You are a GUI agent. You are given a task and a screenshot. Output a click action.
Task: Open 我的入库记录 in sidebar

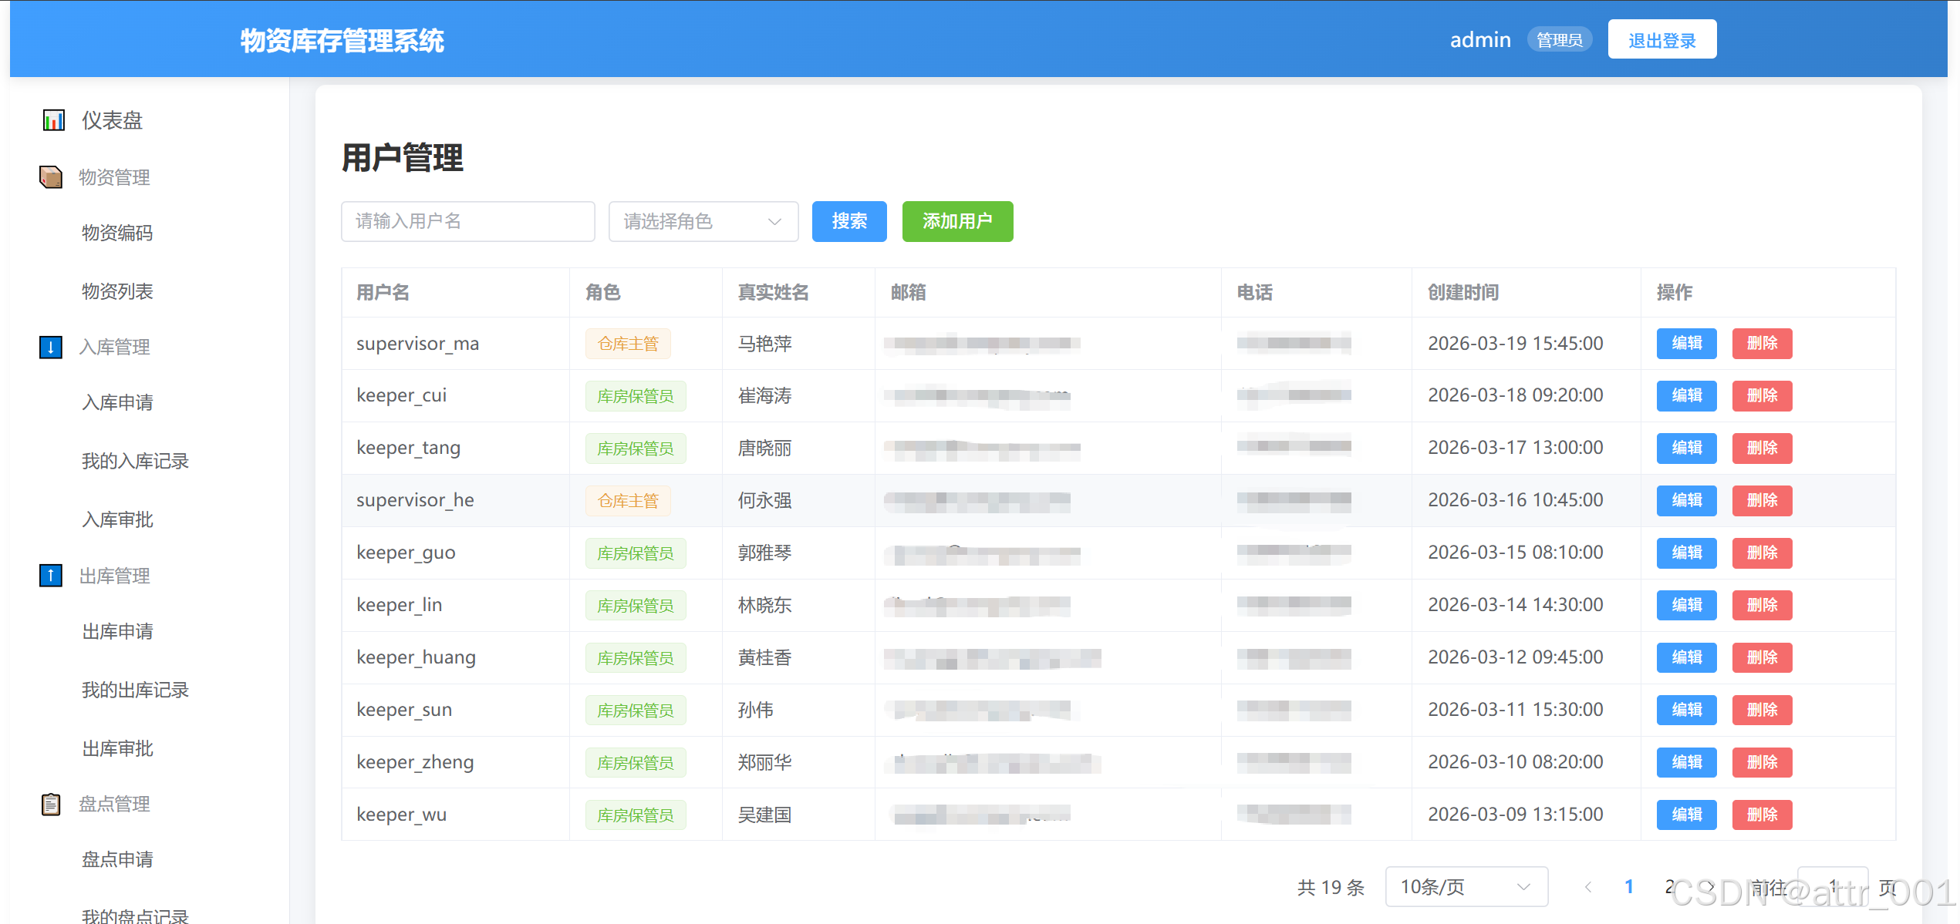[x=135, y=461]
